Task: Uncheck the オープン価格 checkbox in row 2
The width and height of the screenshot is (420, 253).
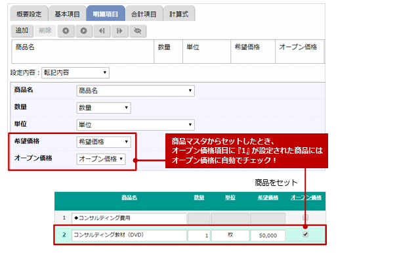Action: [305, 235]
